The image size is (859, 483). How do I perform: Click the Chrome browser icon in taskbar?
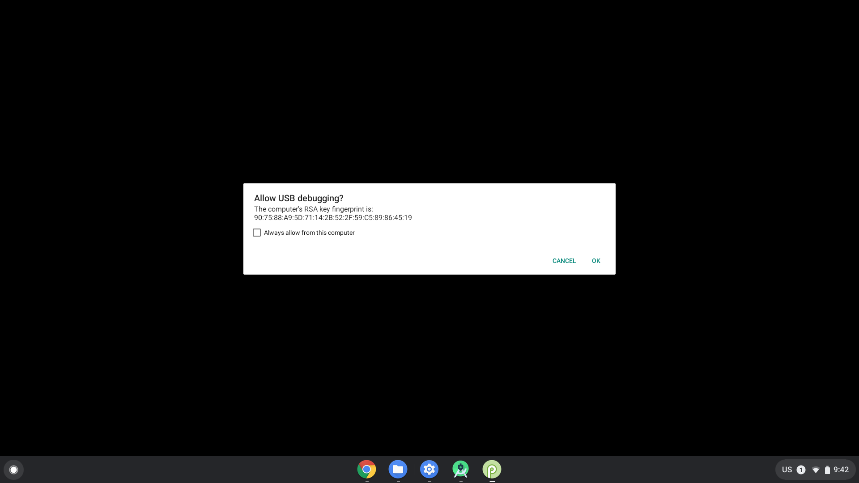point(366,470)
